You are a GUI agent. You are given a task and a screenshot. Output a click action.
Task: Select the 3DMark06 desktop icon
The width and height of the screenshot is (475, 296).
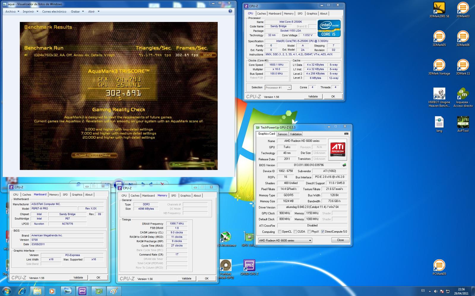point(463,39)
